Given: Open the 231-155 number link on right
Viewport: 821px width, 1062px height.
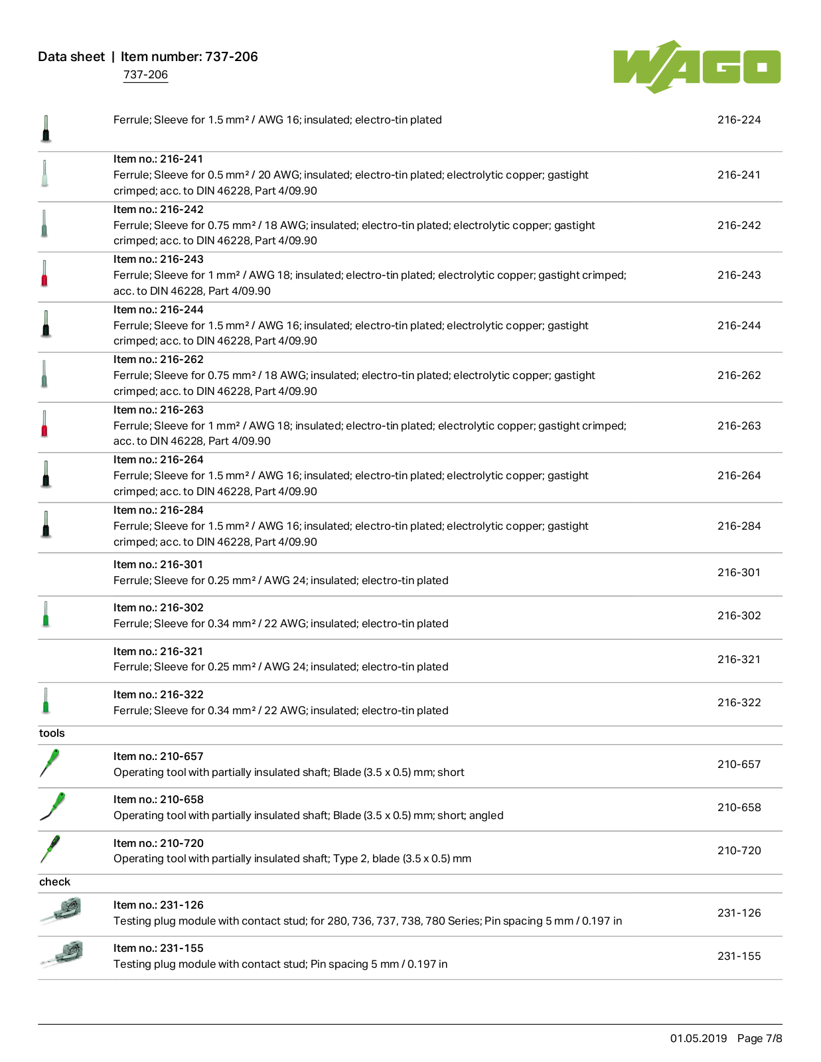Looking at the screenshot, I should (739, 956).
